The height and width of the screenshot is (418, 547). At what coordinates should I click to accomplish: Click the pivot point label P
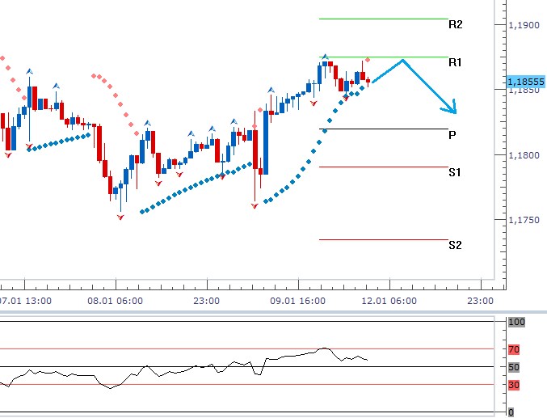pyautogui.click(x=452, y=135)
